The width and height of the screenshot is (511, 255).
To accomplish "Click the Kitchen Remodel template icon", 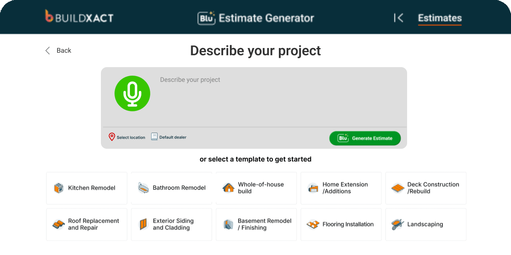I will 58,188.
